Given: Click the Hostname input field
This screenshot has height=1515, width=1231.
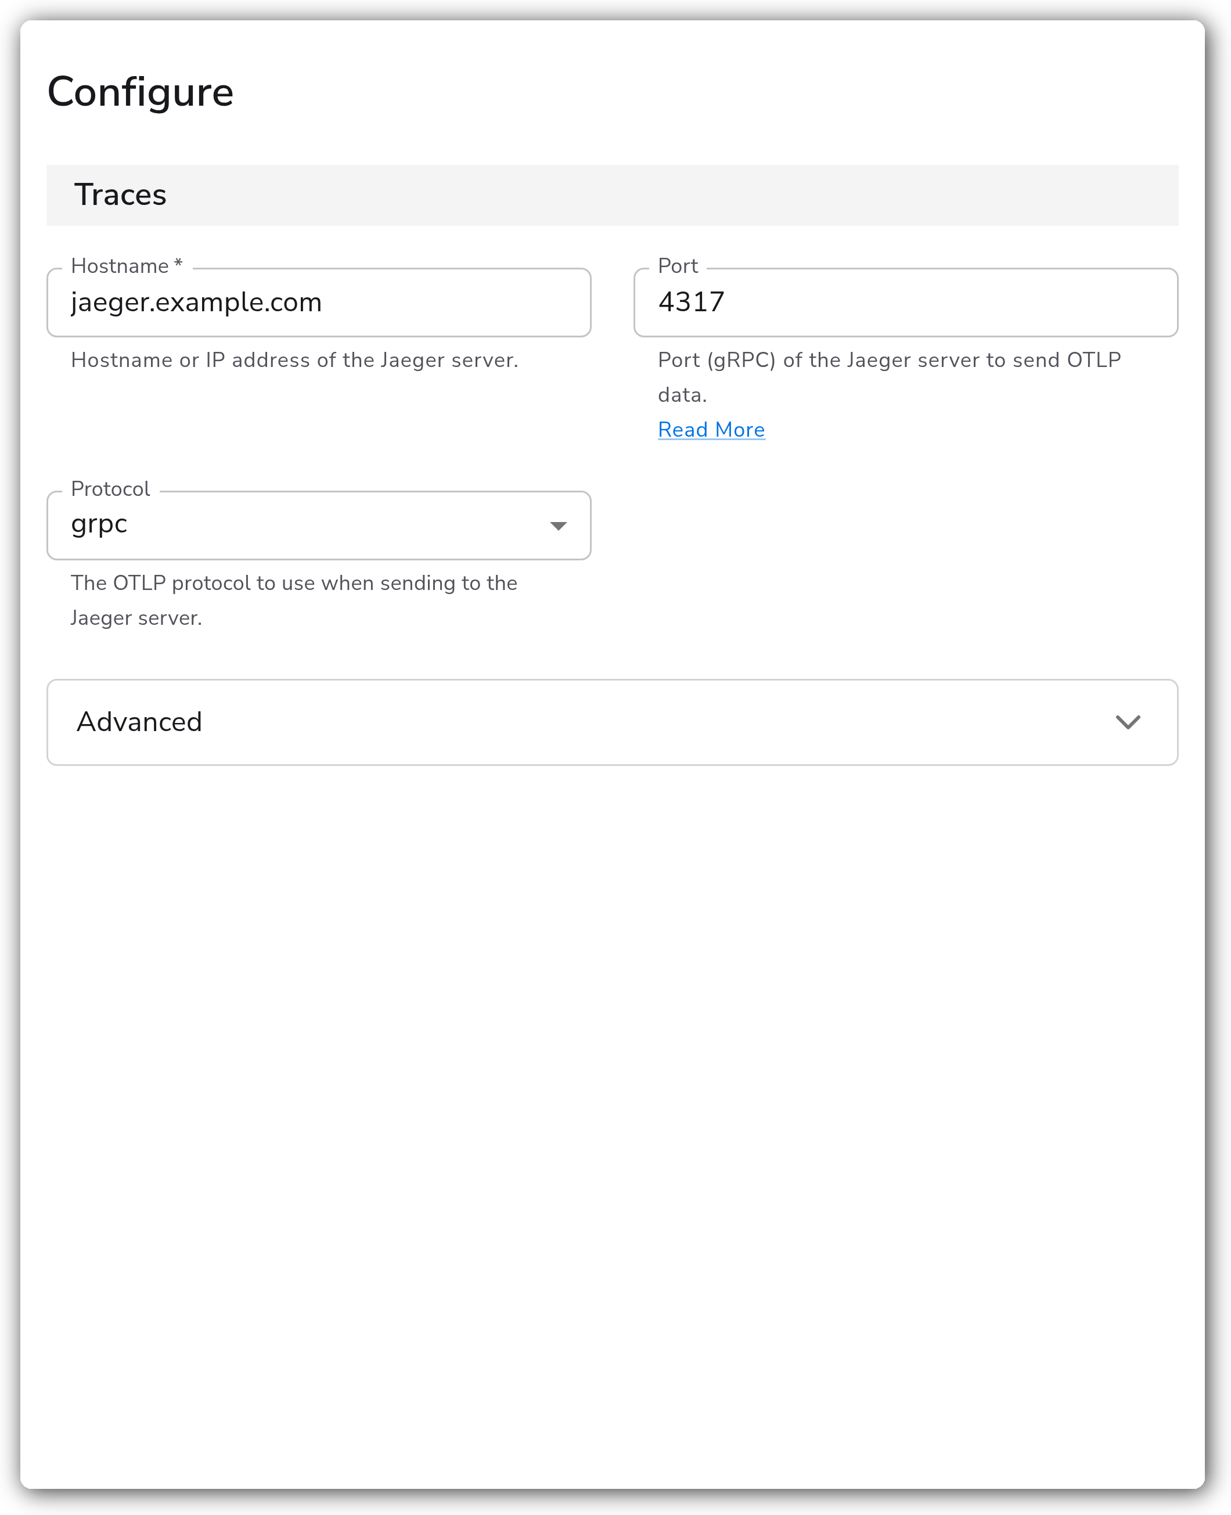Looking at the screenshot, I should (318, 303).
